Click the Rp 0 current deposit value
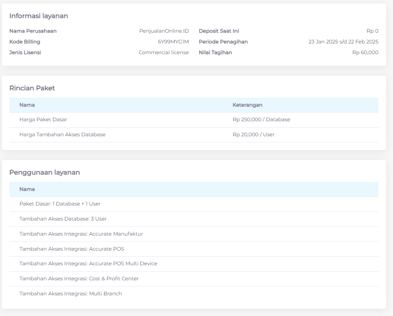 pos(372,31)
